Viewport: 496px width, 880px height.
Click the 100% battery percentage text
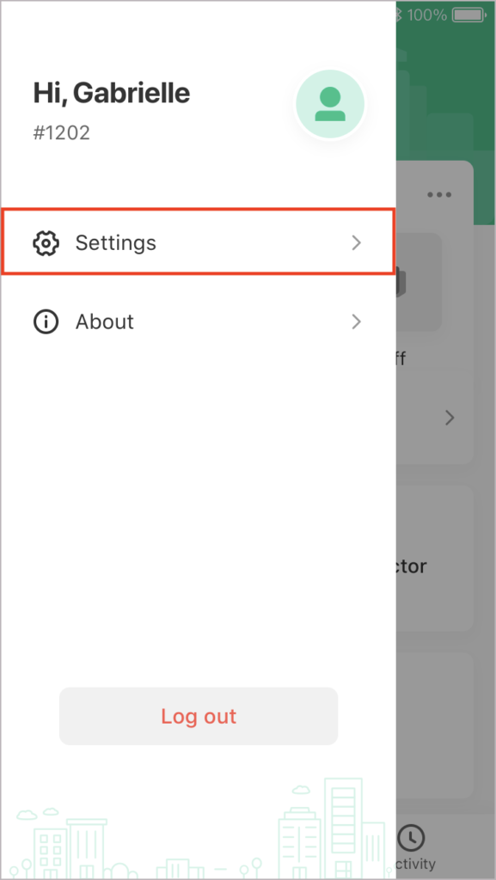pos(427,15)
